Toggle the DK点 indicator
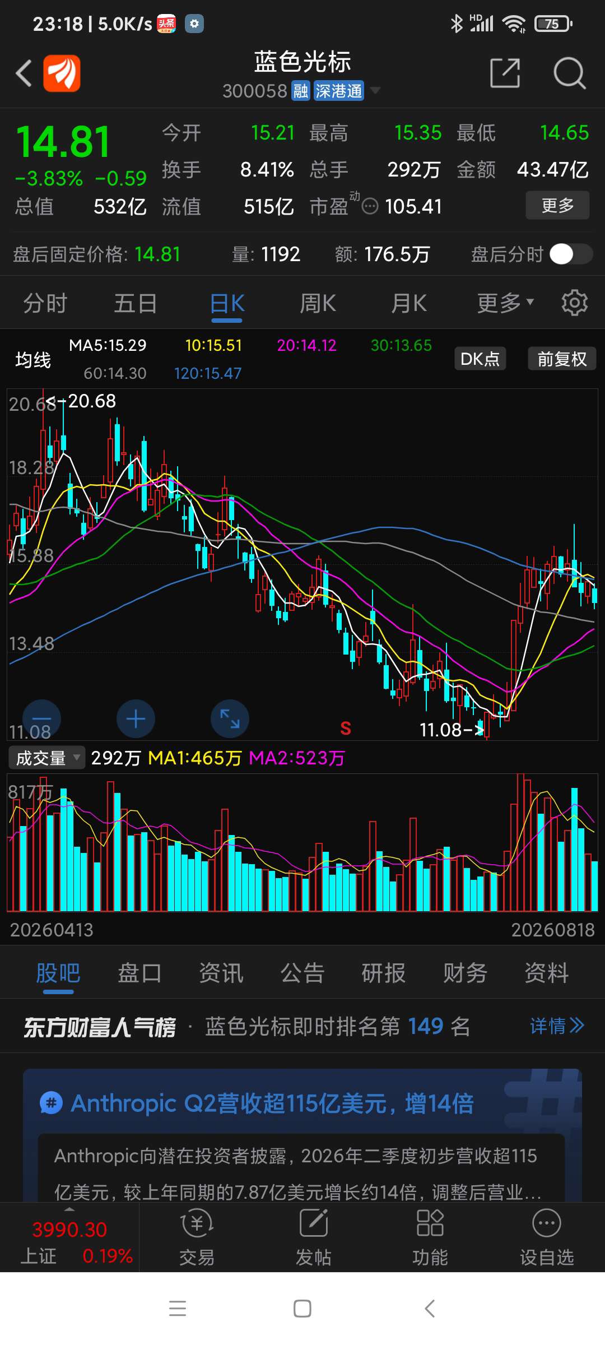Screen dimensions: 605x1345 [x=480, y=359]
